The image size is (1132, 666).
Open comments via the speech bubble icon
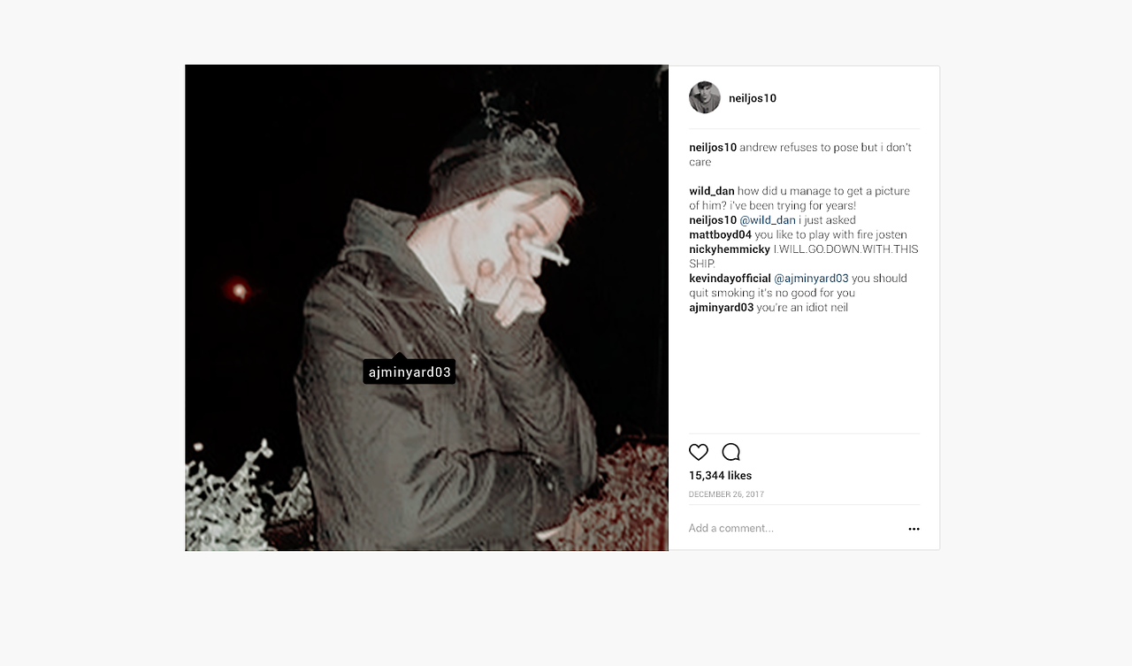[x=731, y=452]
